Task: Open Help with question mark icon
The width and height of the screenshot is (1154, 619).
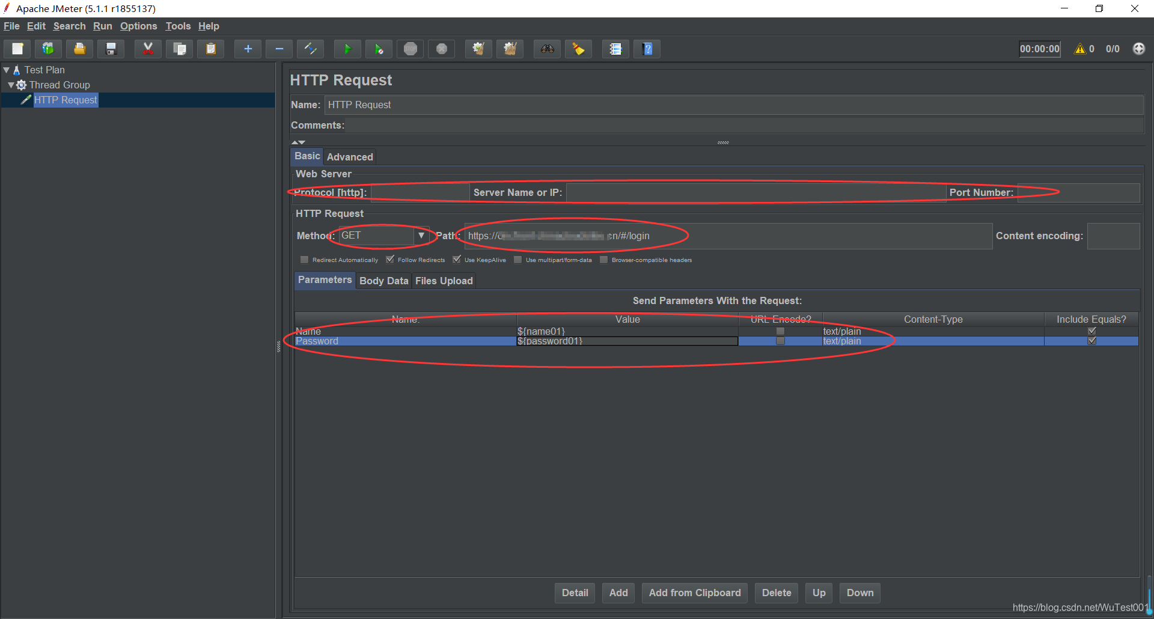Action: [647, 49]
